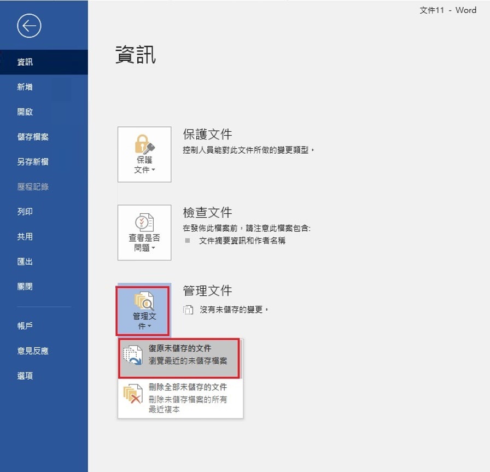Click 帳戶 in the sidebar

tap(25, 326)
